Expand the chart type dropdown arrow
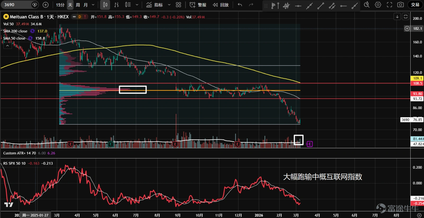Screen dimensions: 424x218 coord(137,5)
